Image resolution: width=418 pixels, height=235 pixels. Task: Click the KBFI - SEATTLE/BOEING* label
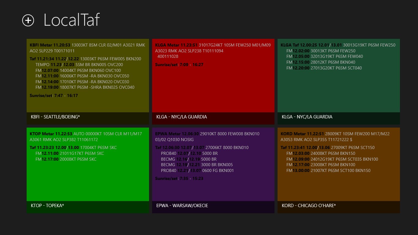pos(55,117)
